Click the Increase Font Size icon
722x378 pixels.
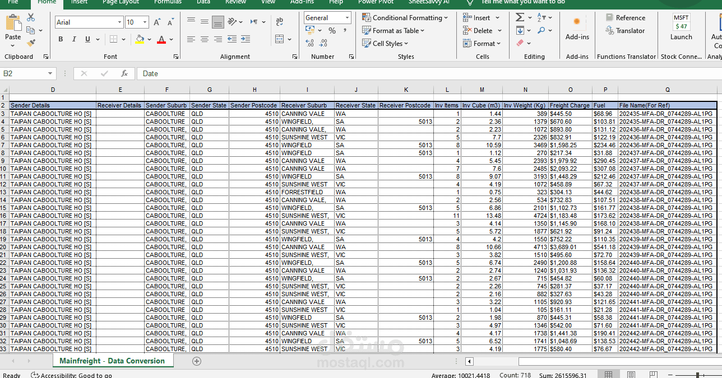pos(157,22)
